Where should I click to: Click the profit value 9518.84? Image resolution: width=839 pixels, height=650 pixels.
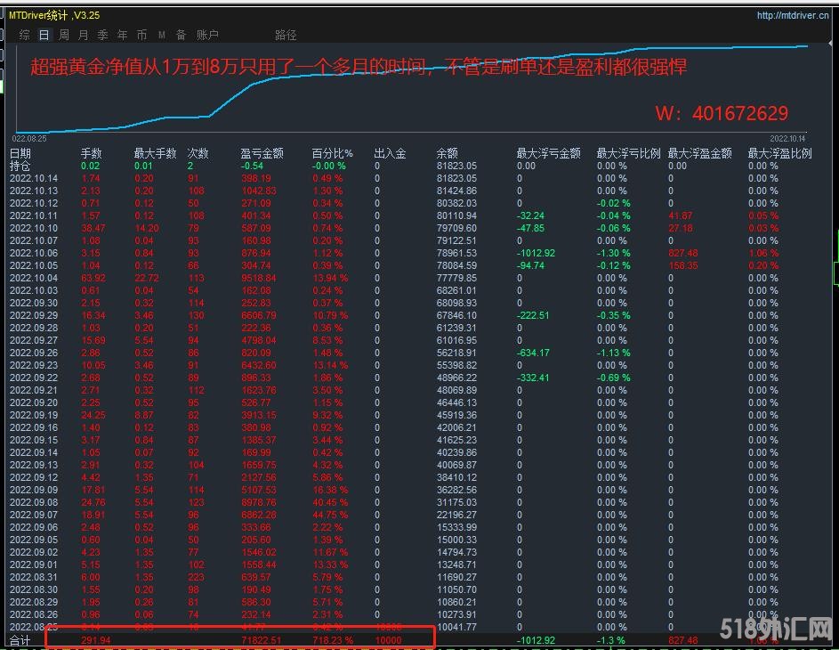coord(258,278)
